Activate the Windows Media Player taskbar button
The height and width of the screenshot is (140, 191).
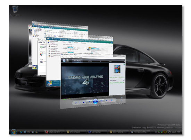[x=140, y=132]
